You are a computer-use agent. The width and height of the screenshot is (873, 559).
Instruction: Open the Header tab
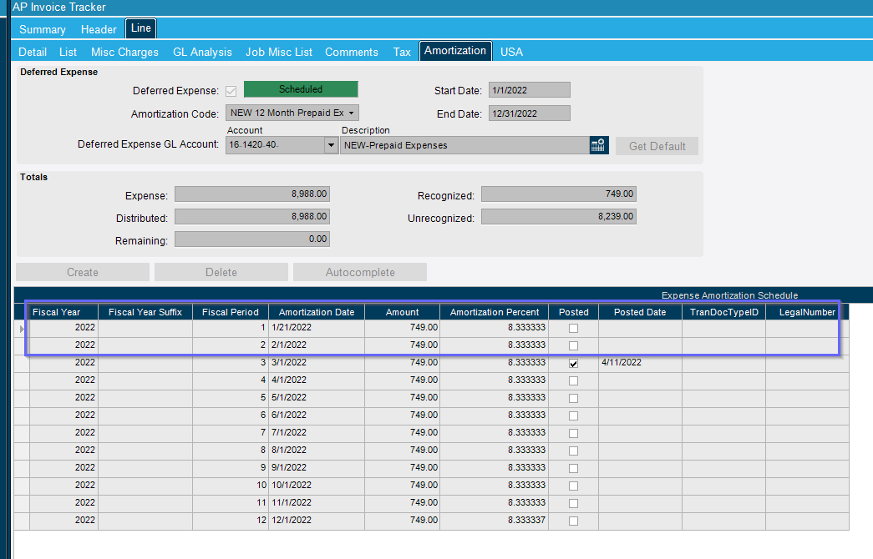pyautogui.click(x=99, y=29)
